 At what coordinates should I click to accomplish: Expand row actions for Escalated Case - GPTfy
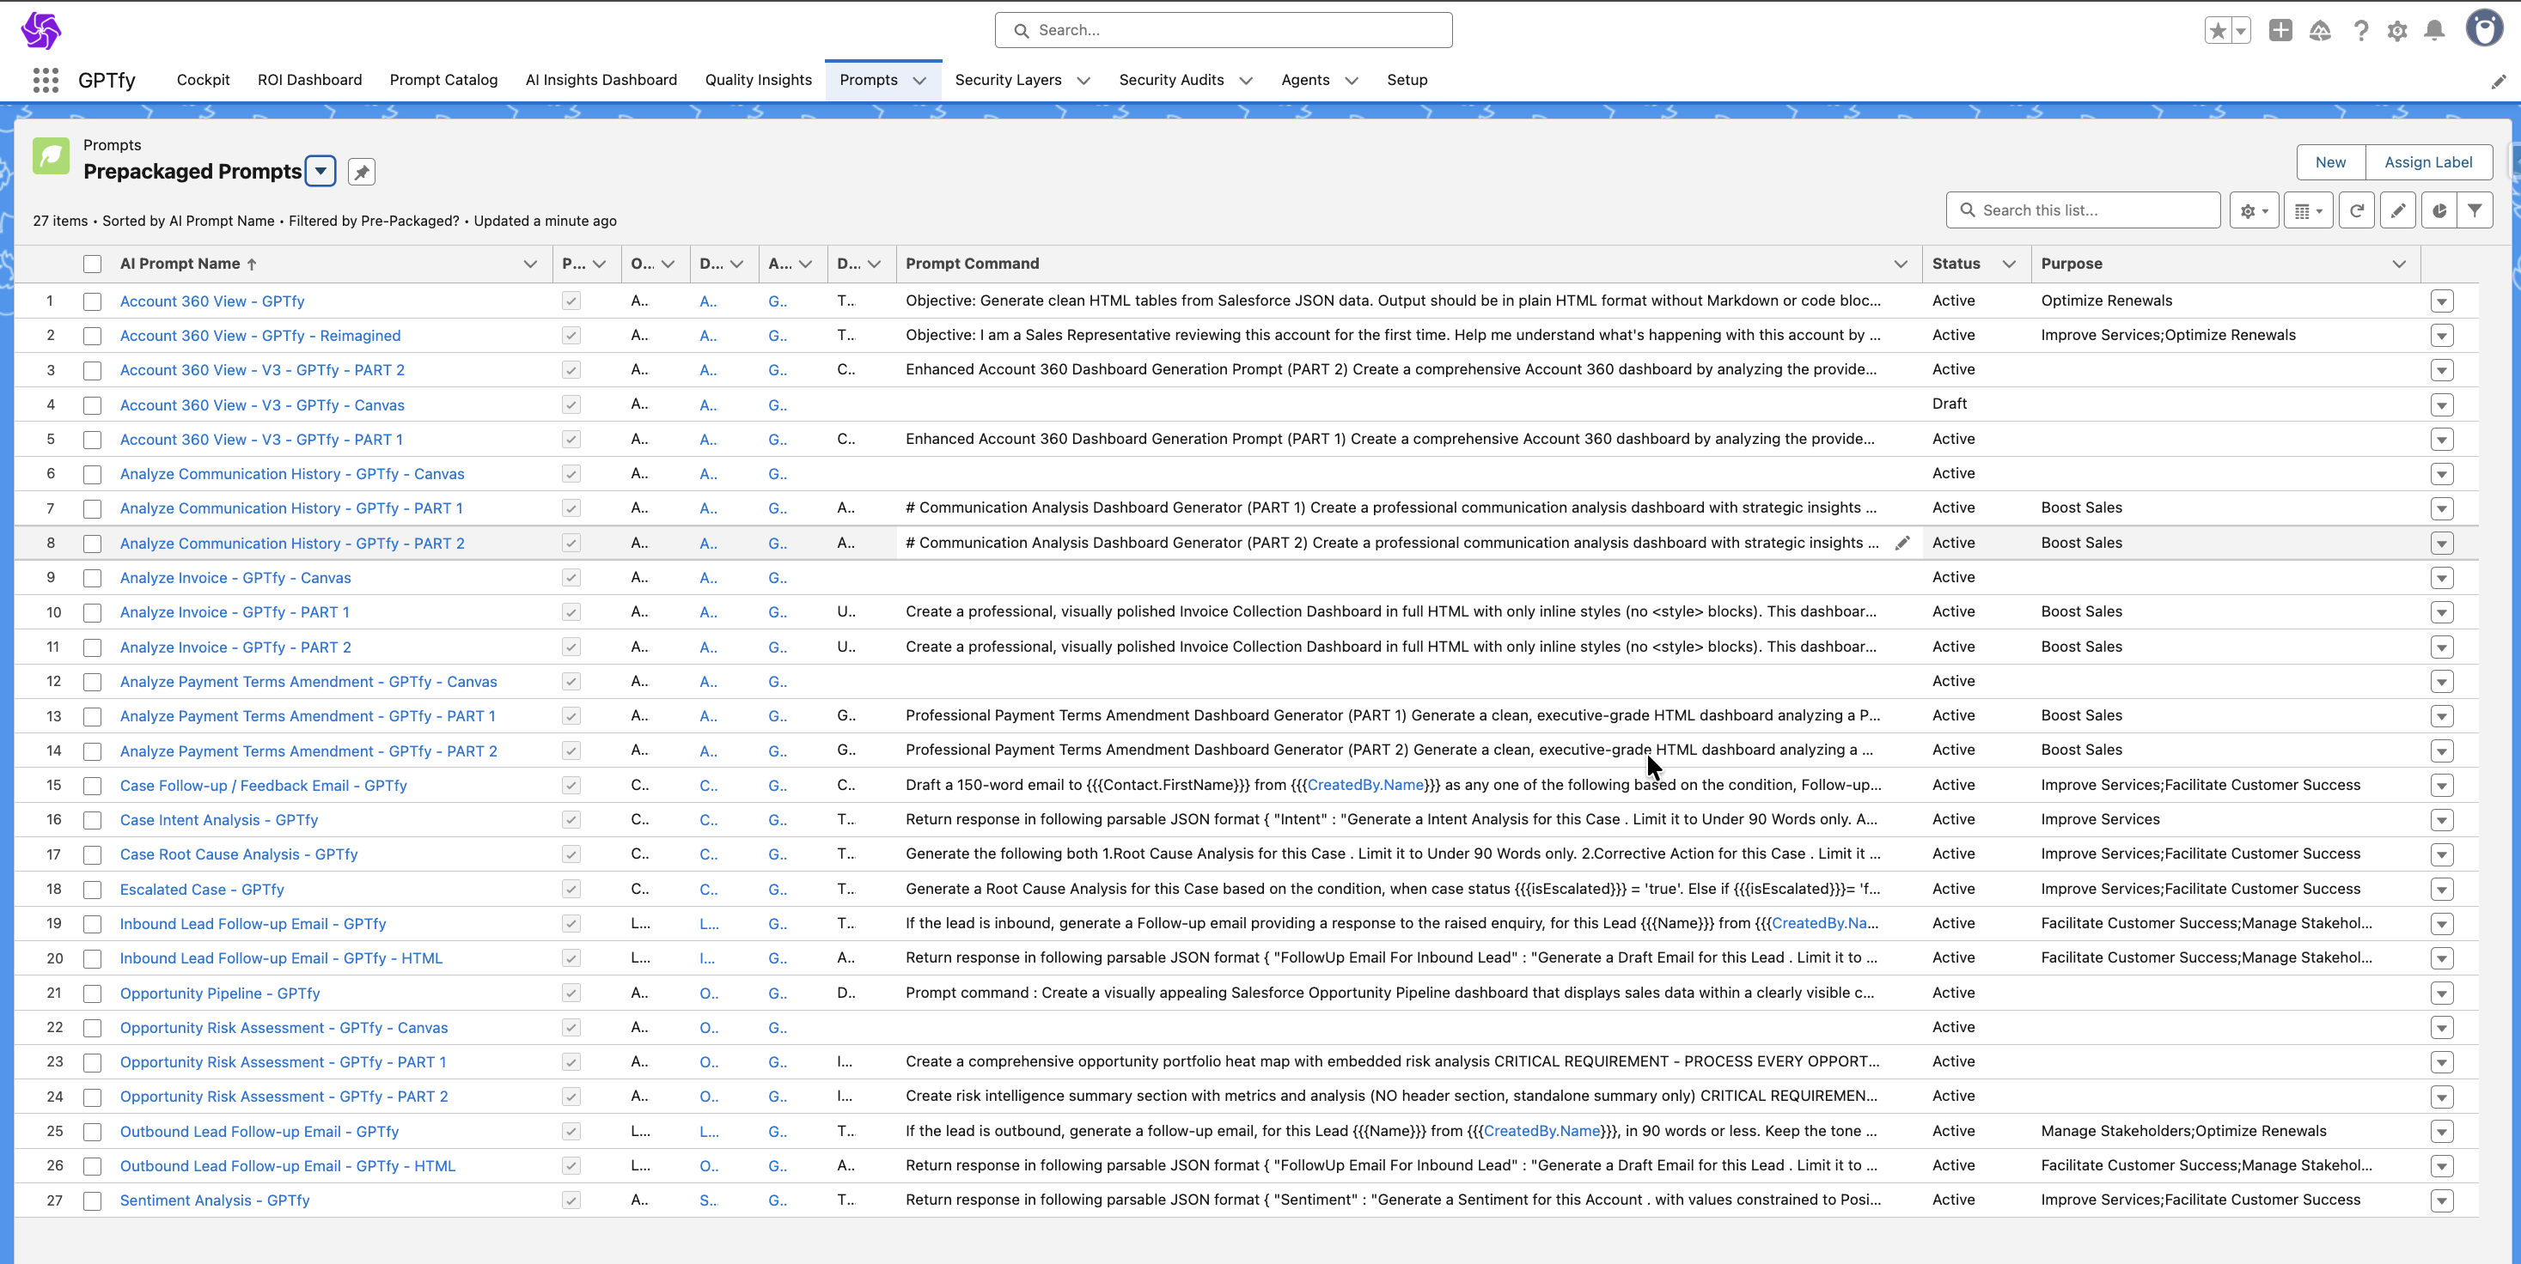pos(2442,890)
